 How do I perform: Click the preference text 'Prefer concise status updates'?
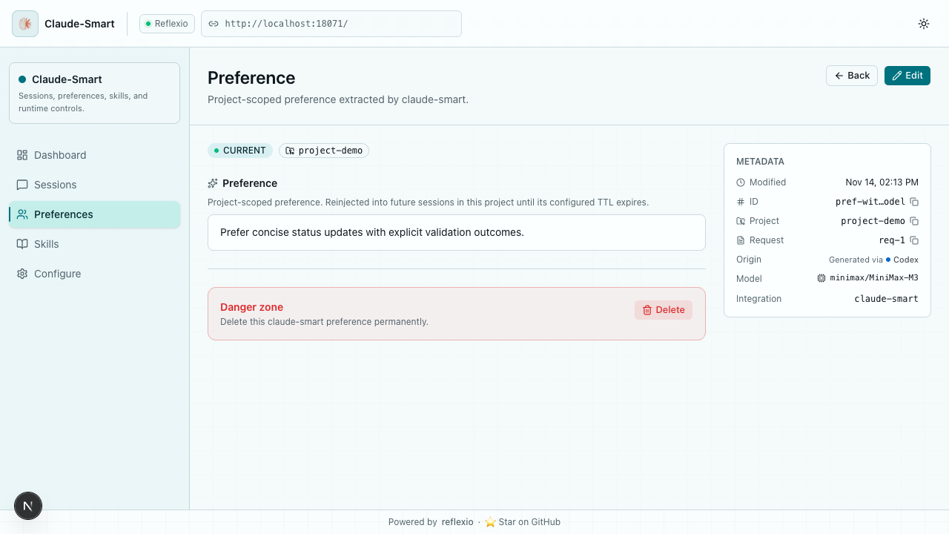click(372, 232)
